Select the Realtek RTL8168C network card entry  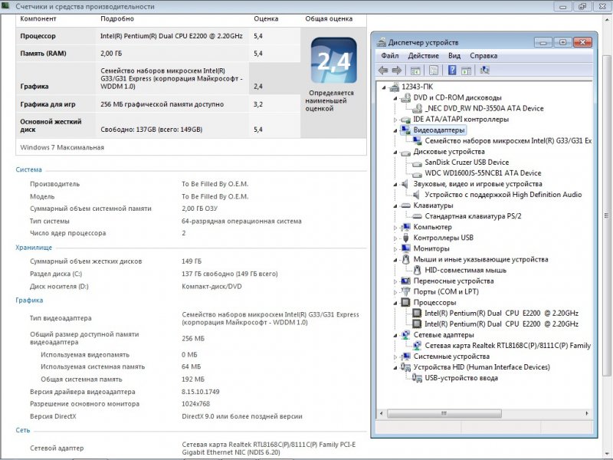(x=507, y=345)
